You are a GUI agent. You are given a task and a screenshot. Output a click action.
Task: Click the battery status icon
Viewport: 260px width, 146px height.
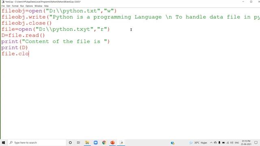pos(223,143)
